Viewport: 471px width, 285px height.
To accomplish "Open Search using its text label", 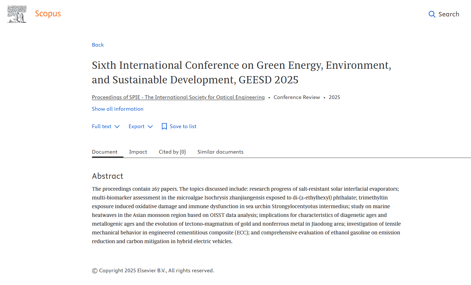I will point(449,14).
